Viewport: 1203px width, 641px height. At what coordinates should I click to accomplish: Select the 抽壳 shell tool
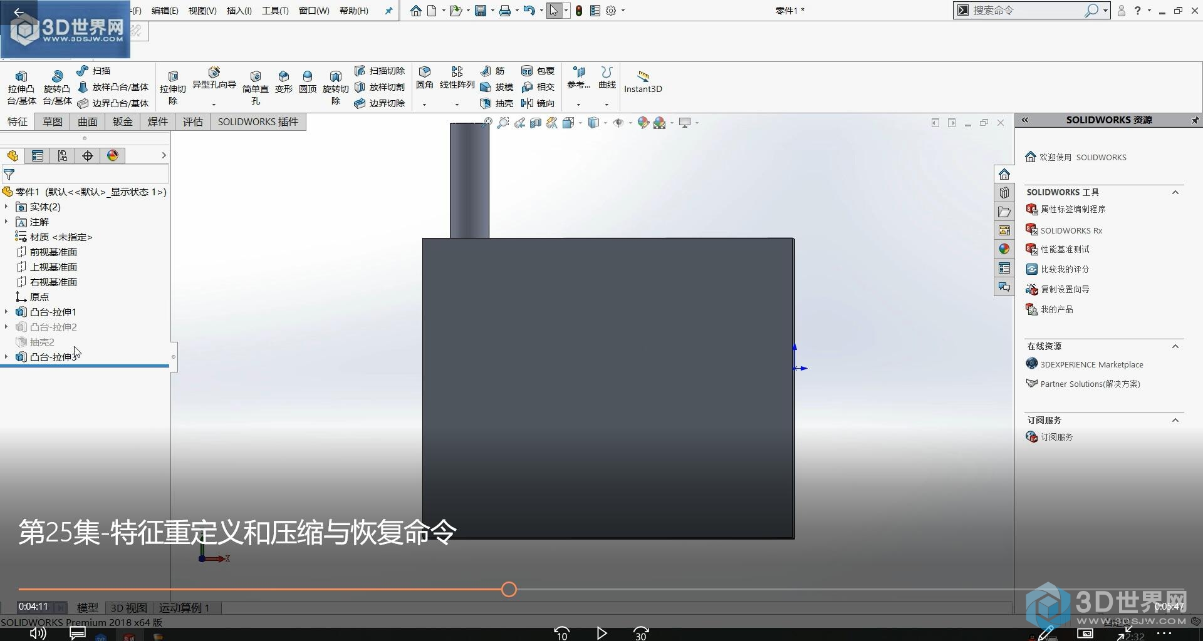[x=496, y=103]
